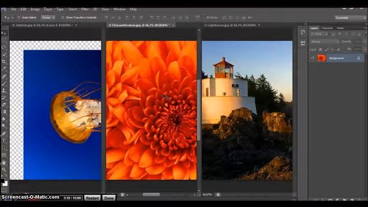Select the Eyedropper tool
368x207 pixels.
coord(4,68)
